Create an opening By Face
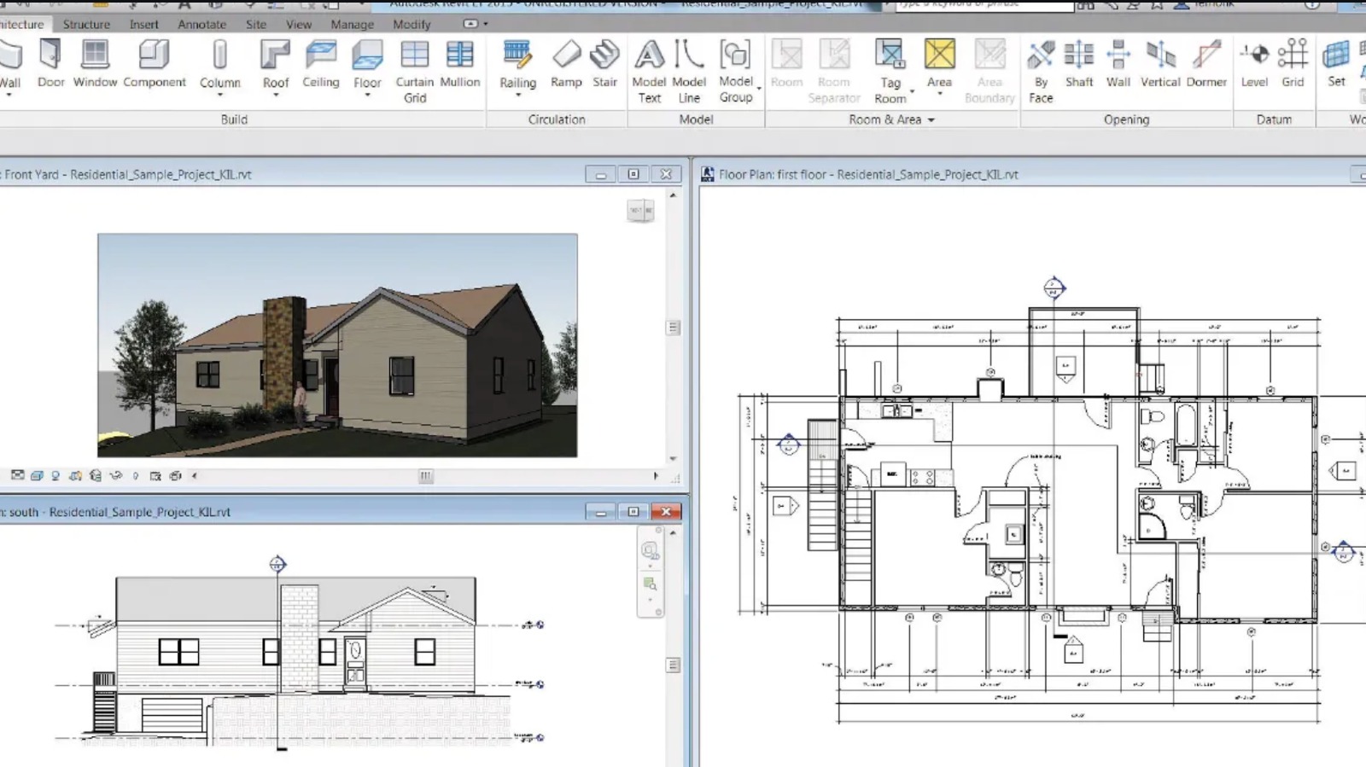 (x=1041, y=72)
